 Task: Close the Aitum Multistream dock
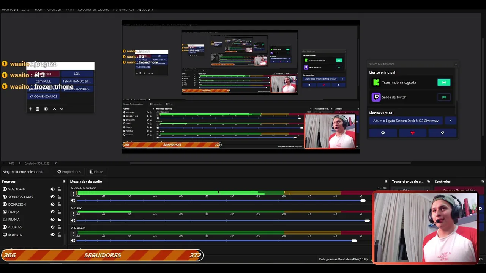(456, 64)
